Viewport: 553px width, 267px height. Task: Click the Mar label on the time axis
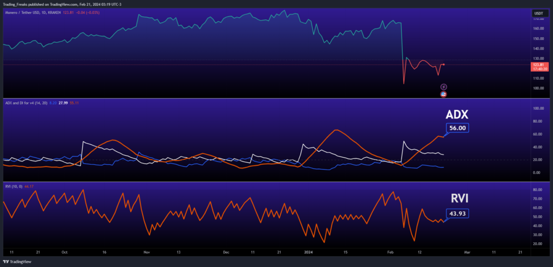[x=468, y=251]
